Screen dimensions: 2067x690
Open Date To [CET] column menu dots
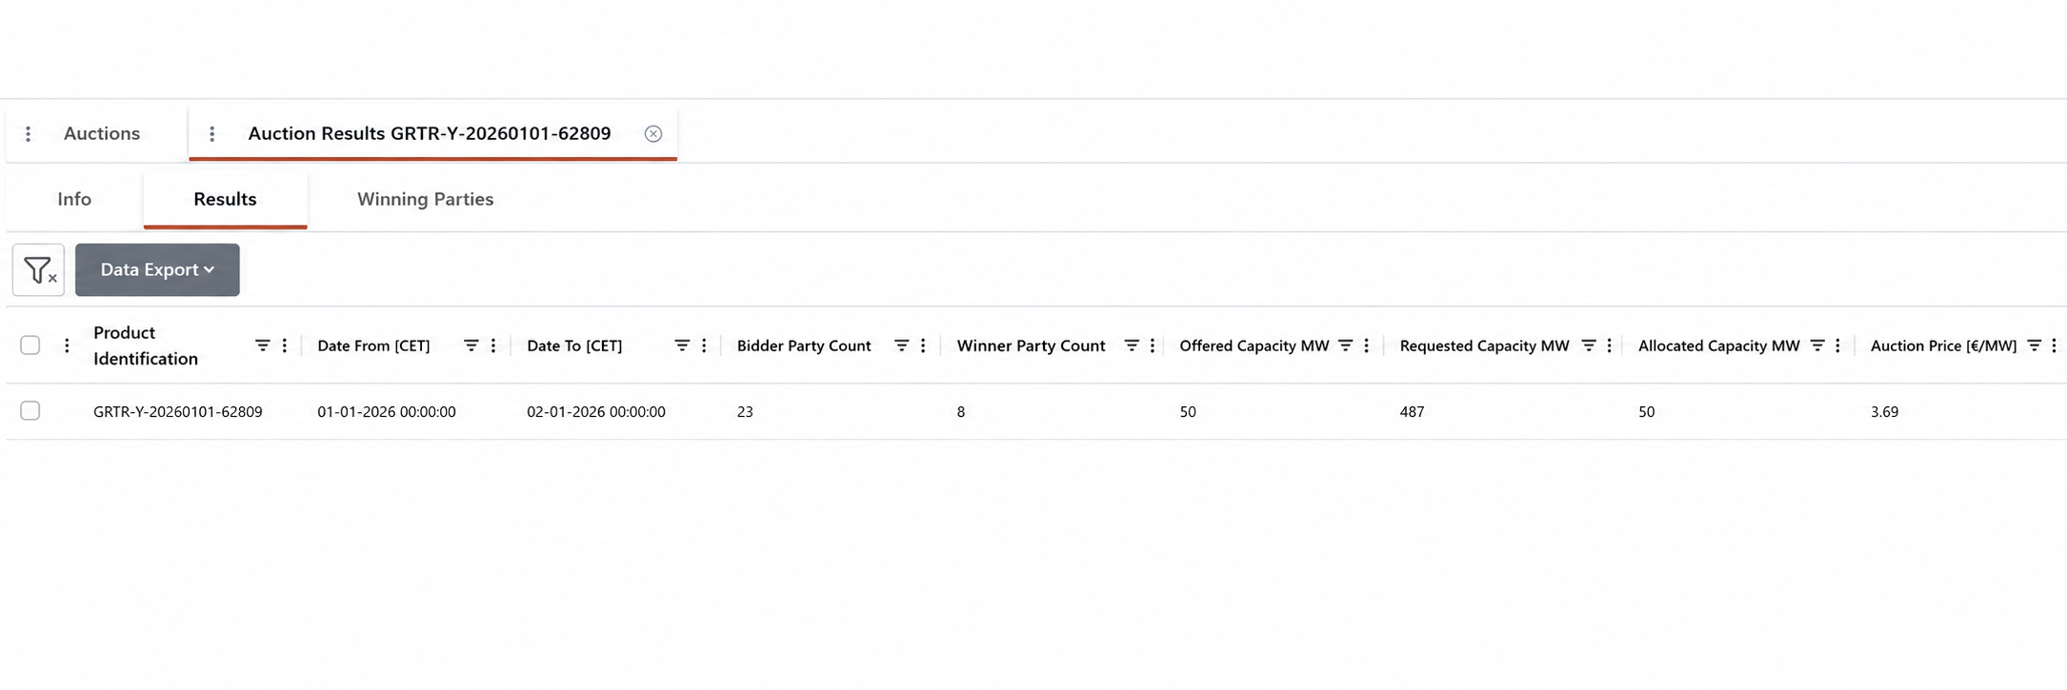click(704, 345)
